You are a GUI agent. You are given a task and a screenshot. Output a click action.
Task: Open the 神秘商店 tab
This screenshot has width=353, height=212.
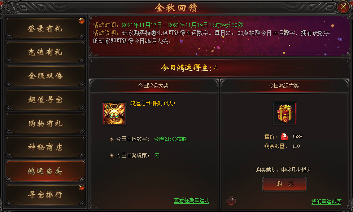[45, 147]
